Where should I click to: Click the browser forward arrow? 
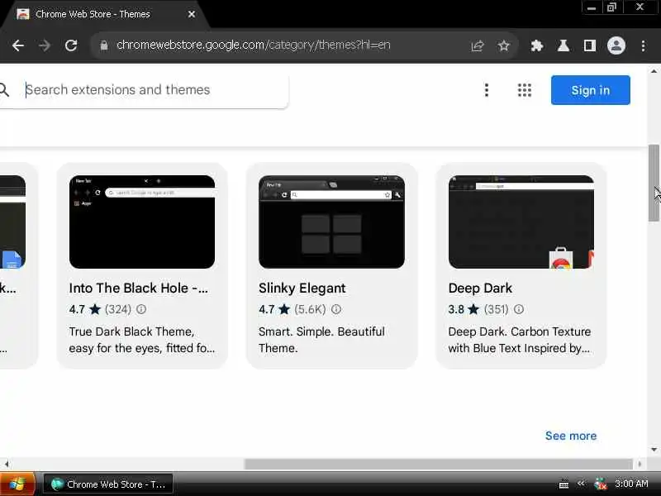45,45
